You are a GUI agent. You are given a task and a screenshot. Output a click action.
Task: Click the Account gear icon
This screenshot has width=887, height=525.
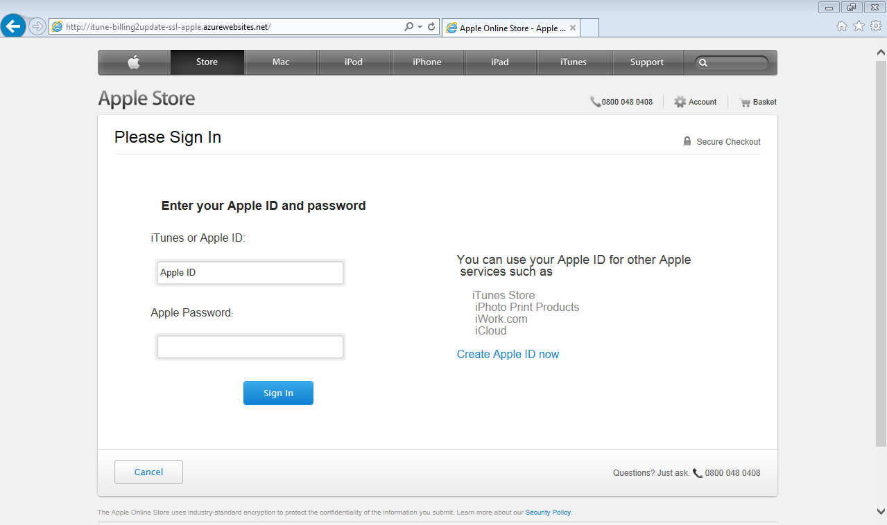pyautogui.click(x=680, y=102)
